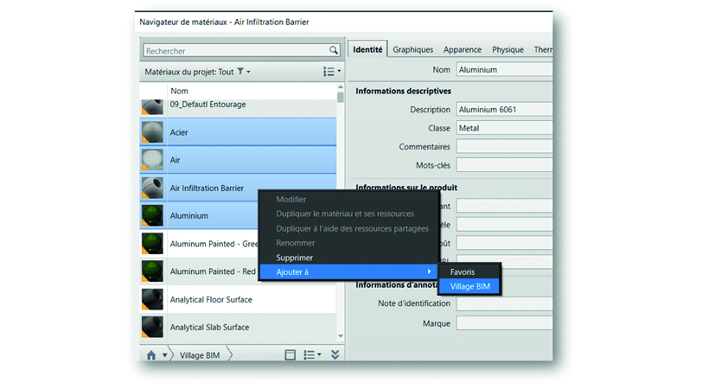
Task: Click the search magnifier icon
Action: (x=334, y=50)
